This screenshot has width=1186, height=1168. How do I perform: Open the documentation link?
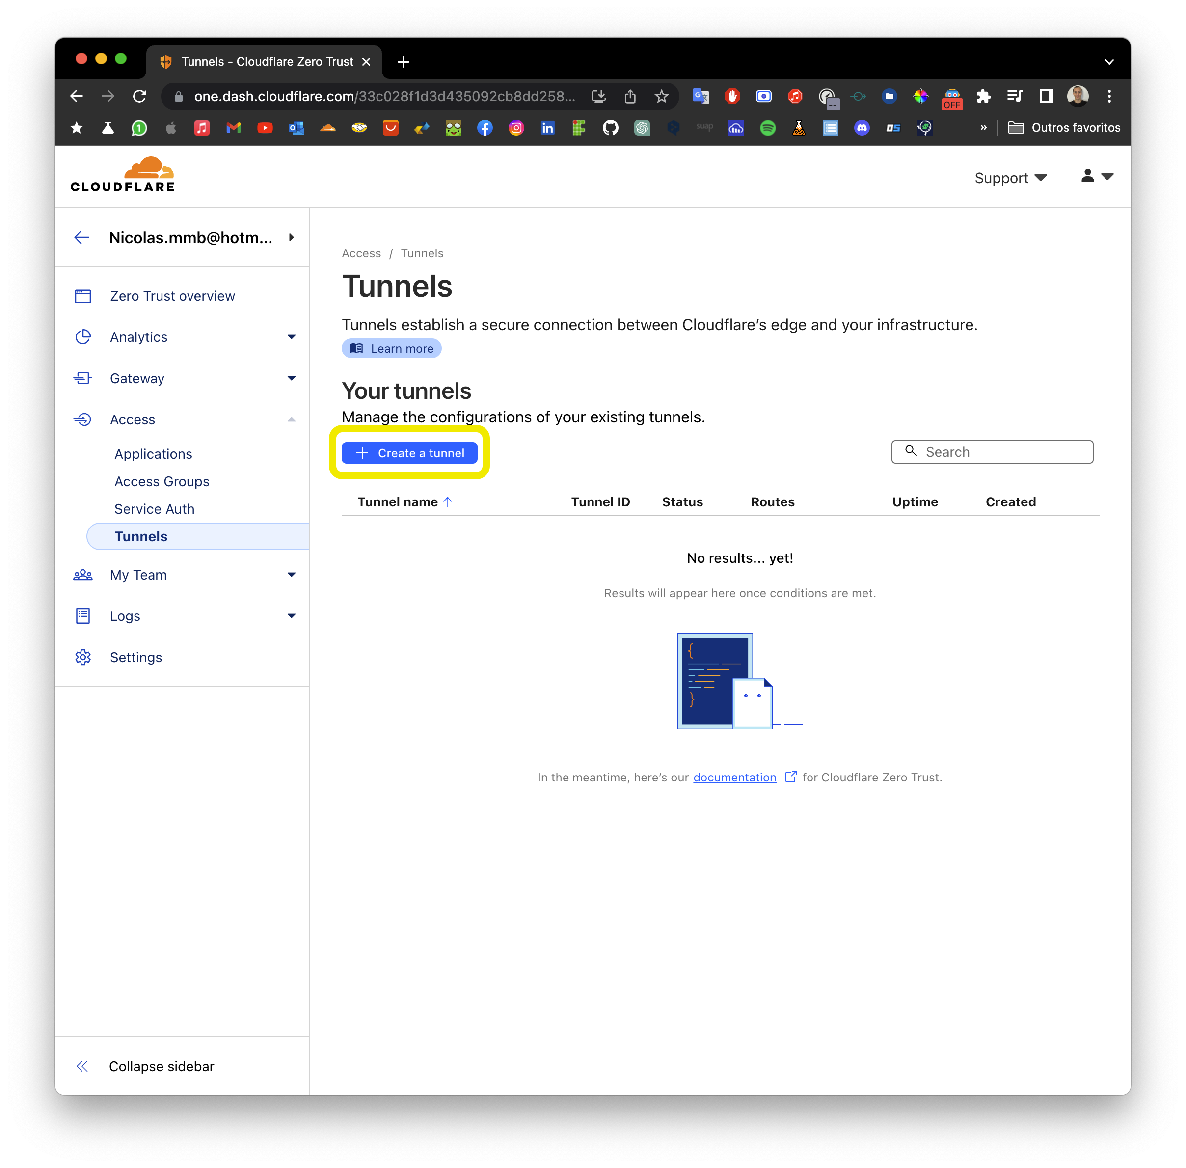pos(735,777)
